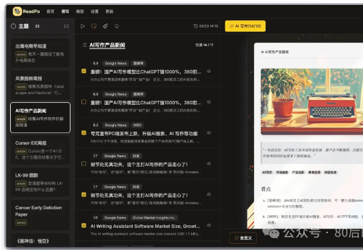Viewport: 363px width, 250px height.
Task: Click the Global Market Insights Inc. tag
Action: coord(154,218)
